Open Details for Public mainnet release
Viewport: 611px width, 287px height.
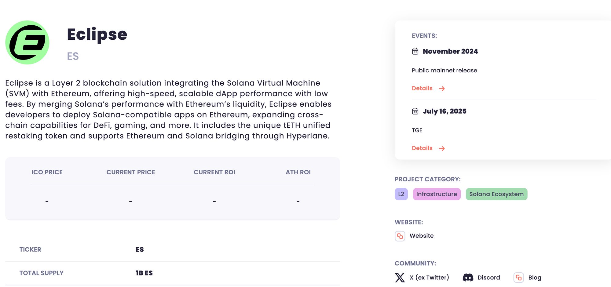(x=428, y=88)
